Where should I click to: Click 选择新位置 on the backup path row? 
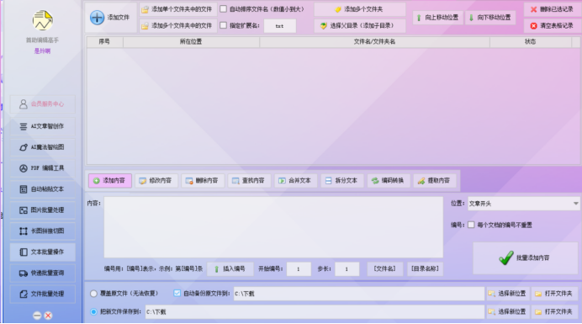(508, 294)
